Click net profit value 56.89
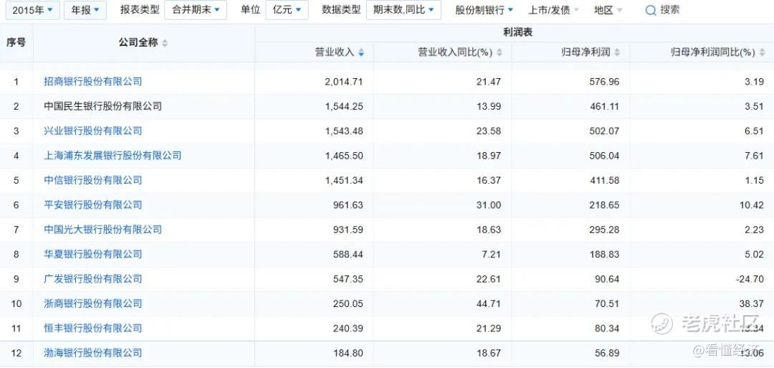Viewport: 774px width, 368px height. (607, 353)
